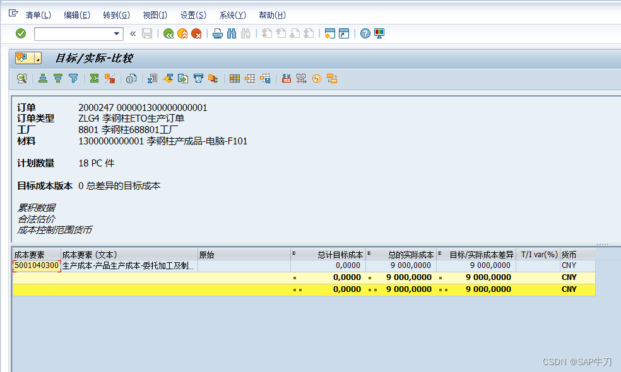Click the orange Exit icon
Image resolution: width=621 pixels, height=372 pixels.
(182, 33)
